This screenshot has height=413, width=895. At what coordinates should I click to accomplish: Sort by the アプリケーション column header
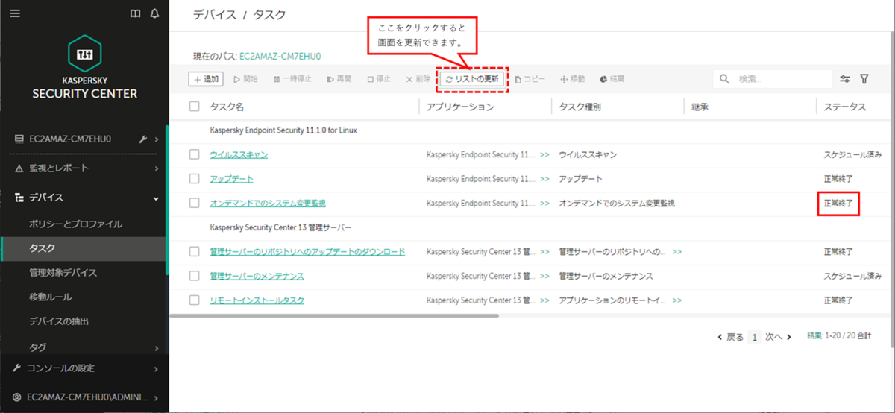(460, 107)
